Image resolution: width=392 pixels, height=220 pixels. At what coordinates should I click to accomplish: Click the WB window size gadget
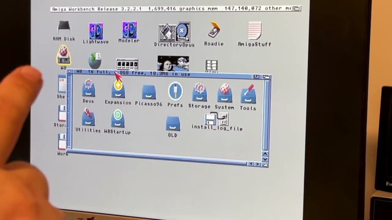[265, 165]
